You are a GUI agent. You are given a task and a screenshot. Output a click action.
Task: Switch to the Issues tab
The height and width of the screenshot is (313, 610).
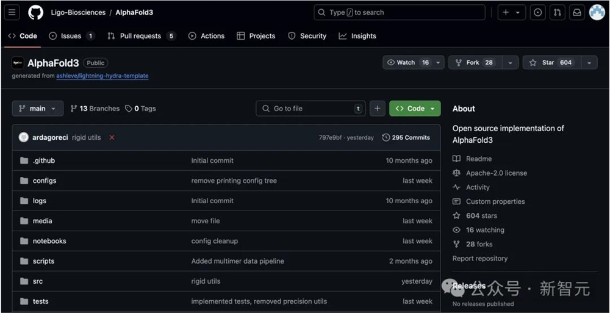pos(72,36)
